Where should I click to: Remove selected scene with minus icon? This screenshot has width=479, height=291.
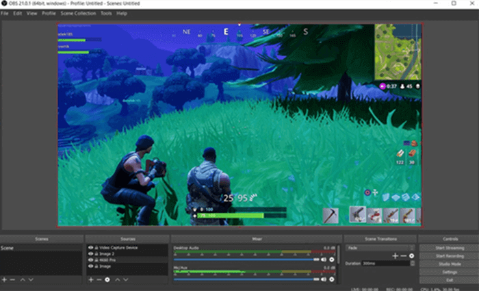click(x=12, y=280)
